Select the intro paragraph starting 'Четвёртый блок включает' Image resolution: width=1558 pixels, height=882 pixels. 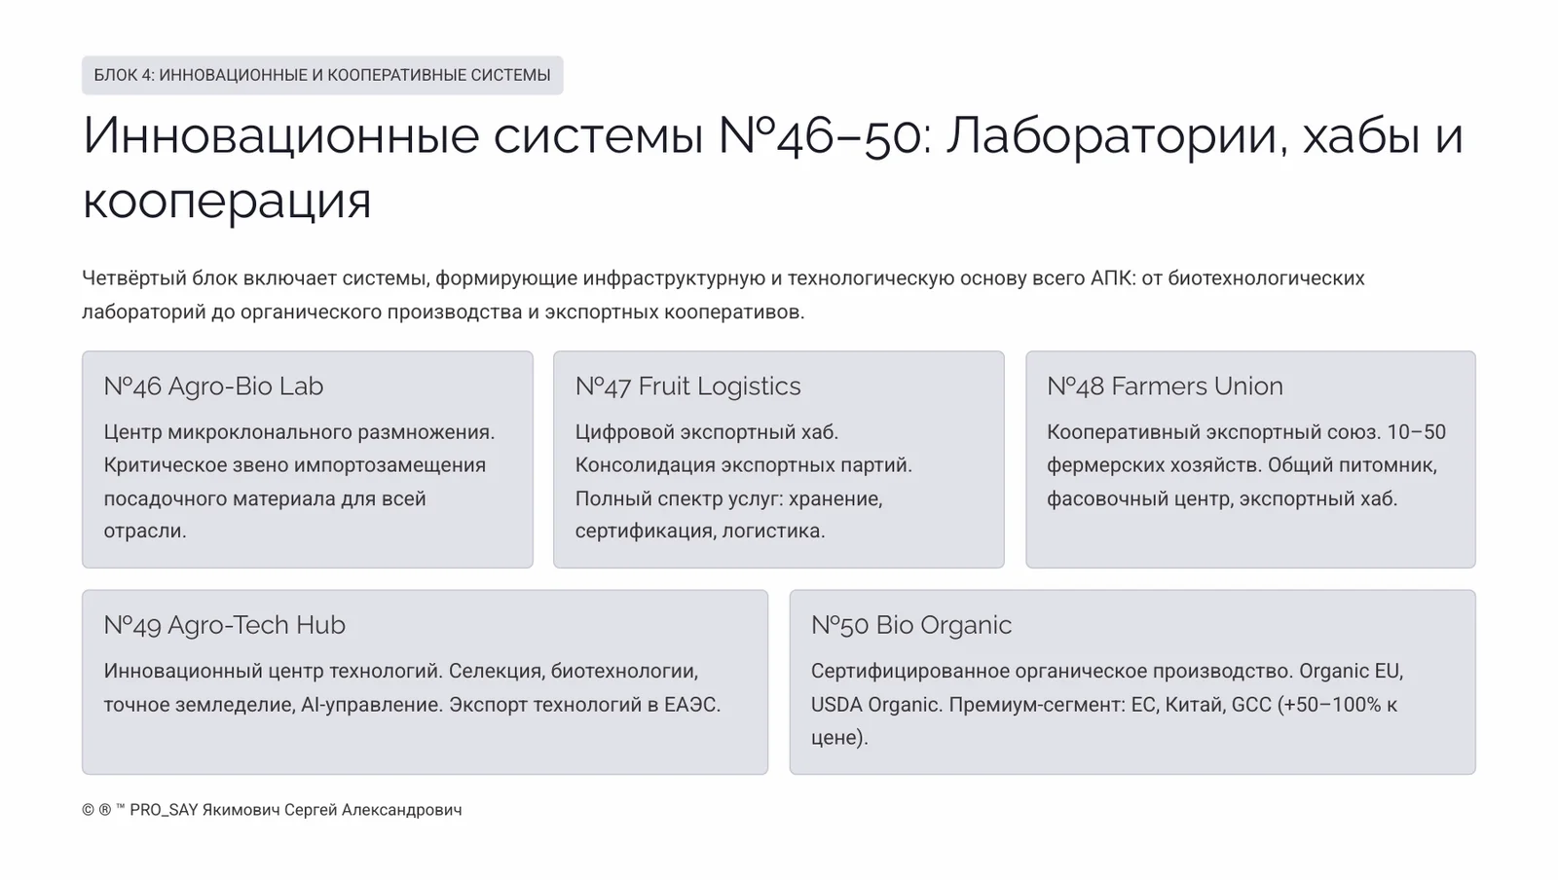pyautogui.click(x=723, y=295)
